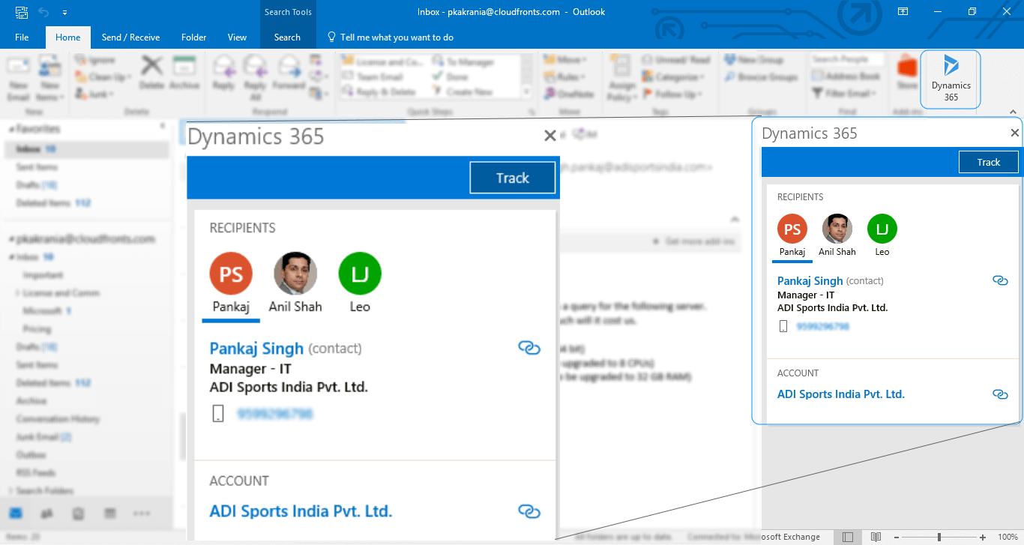This screenshot has height=545, width=1024.
Task: Select Leo recipient avatar in right Dynamics pane
Action: [882, 229]
